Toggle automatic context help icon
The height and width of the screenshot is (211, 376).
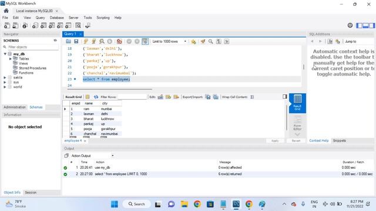[x=338, y=42]
